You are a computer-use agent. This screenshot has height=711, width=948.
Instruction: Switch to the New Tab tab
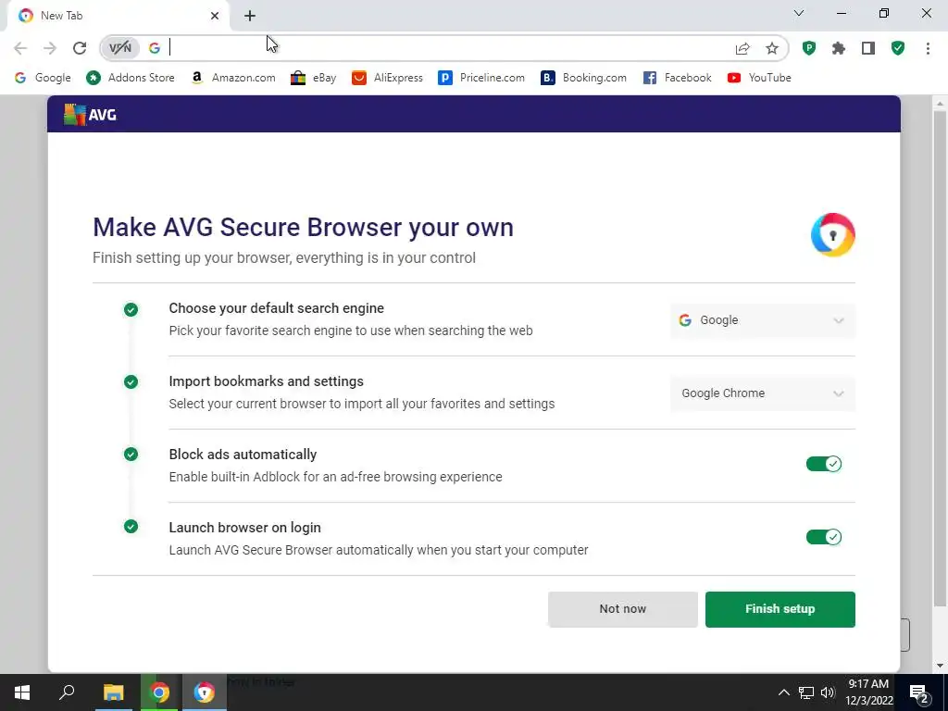[111, 16]
